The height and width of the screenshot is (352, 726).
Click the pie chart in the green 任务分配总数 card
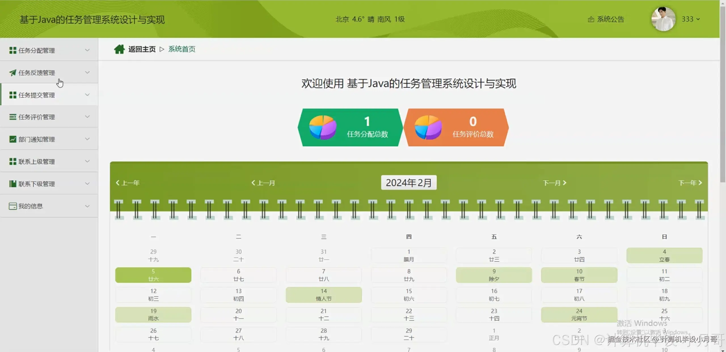coord(322,127)
